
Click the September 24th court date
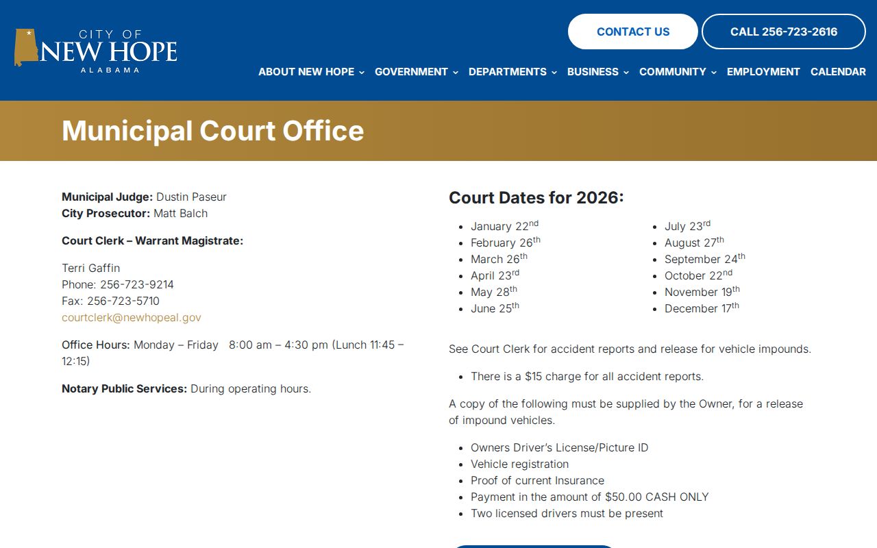click(x=705, y=259)
